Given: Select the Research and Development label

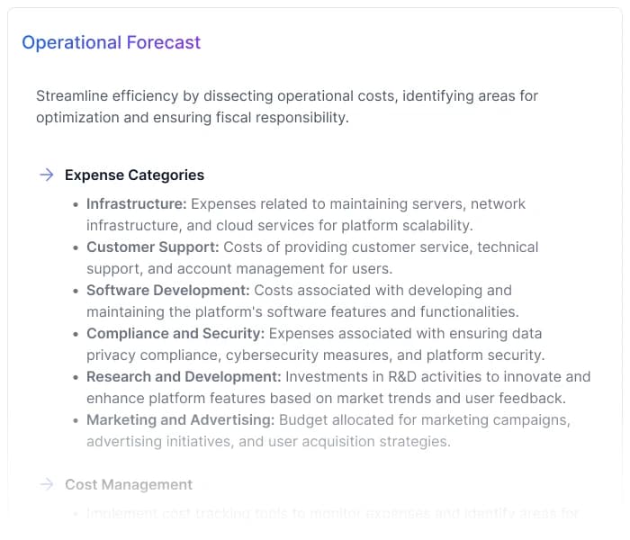Looking at the screenshot, I should (x=184, y=376).
